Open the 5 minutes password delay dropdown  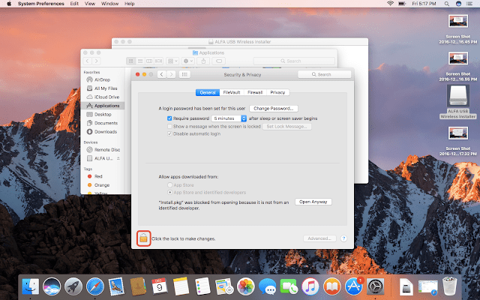point(229,118)
